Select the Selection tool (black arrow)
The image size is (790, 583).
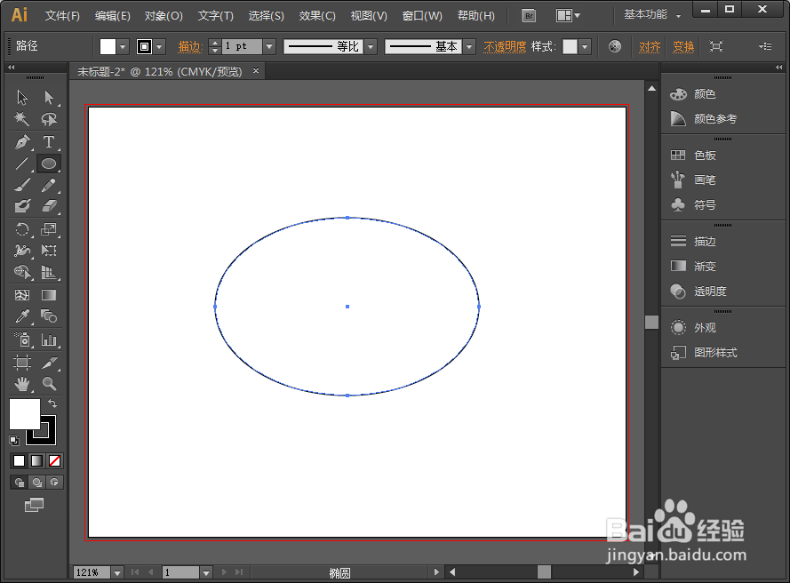(21, 97)
